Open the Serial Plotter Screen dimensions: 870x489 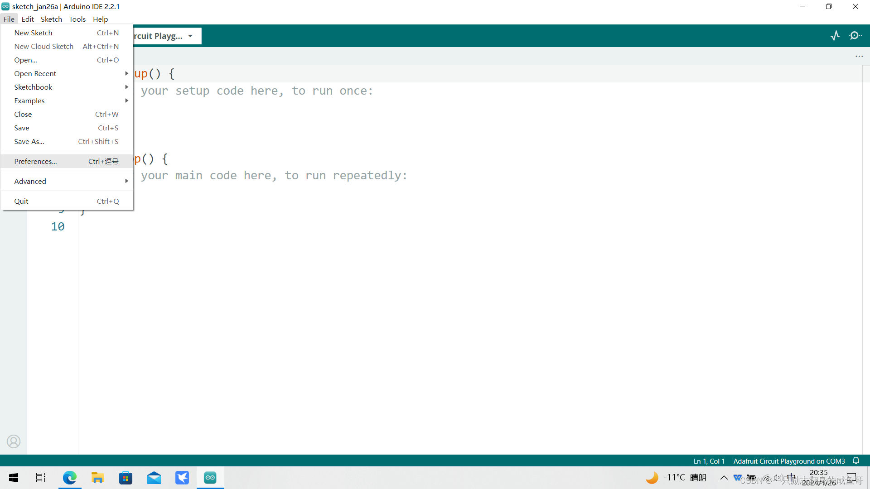tap(835, 35)
